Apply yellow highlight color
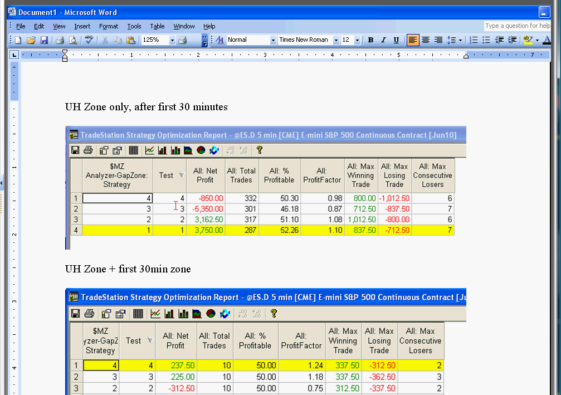 point(528,40)
